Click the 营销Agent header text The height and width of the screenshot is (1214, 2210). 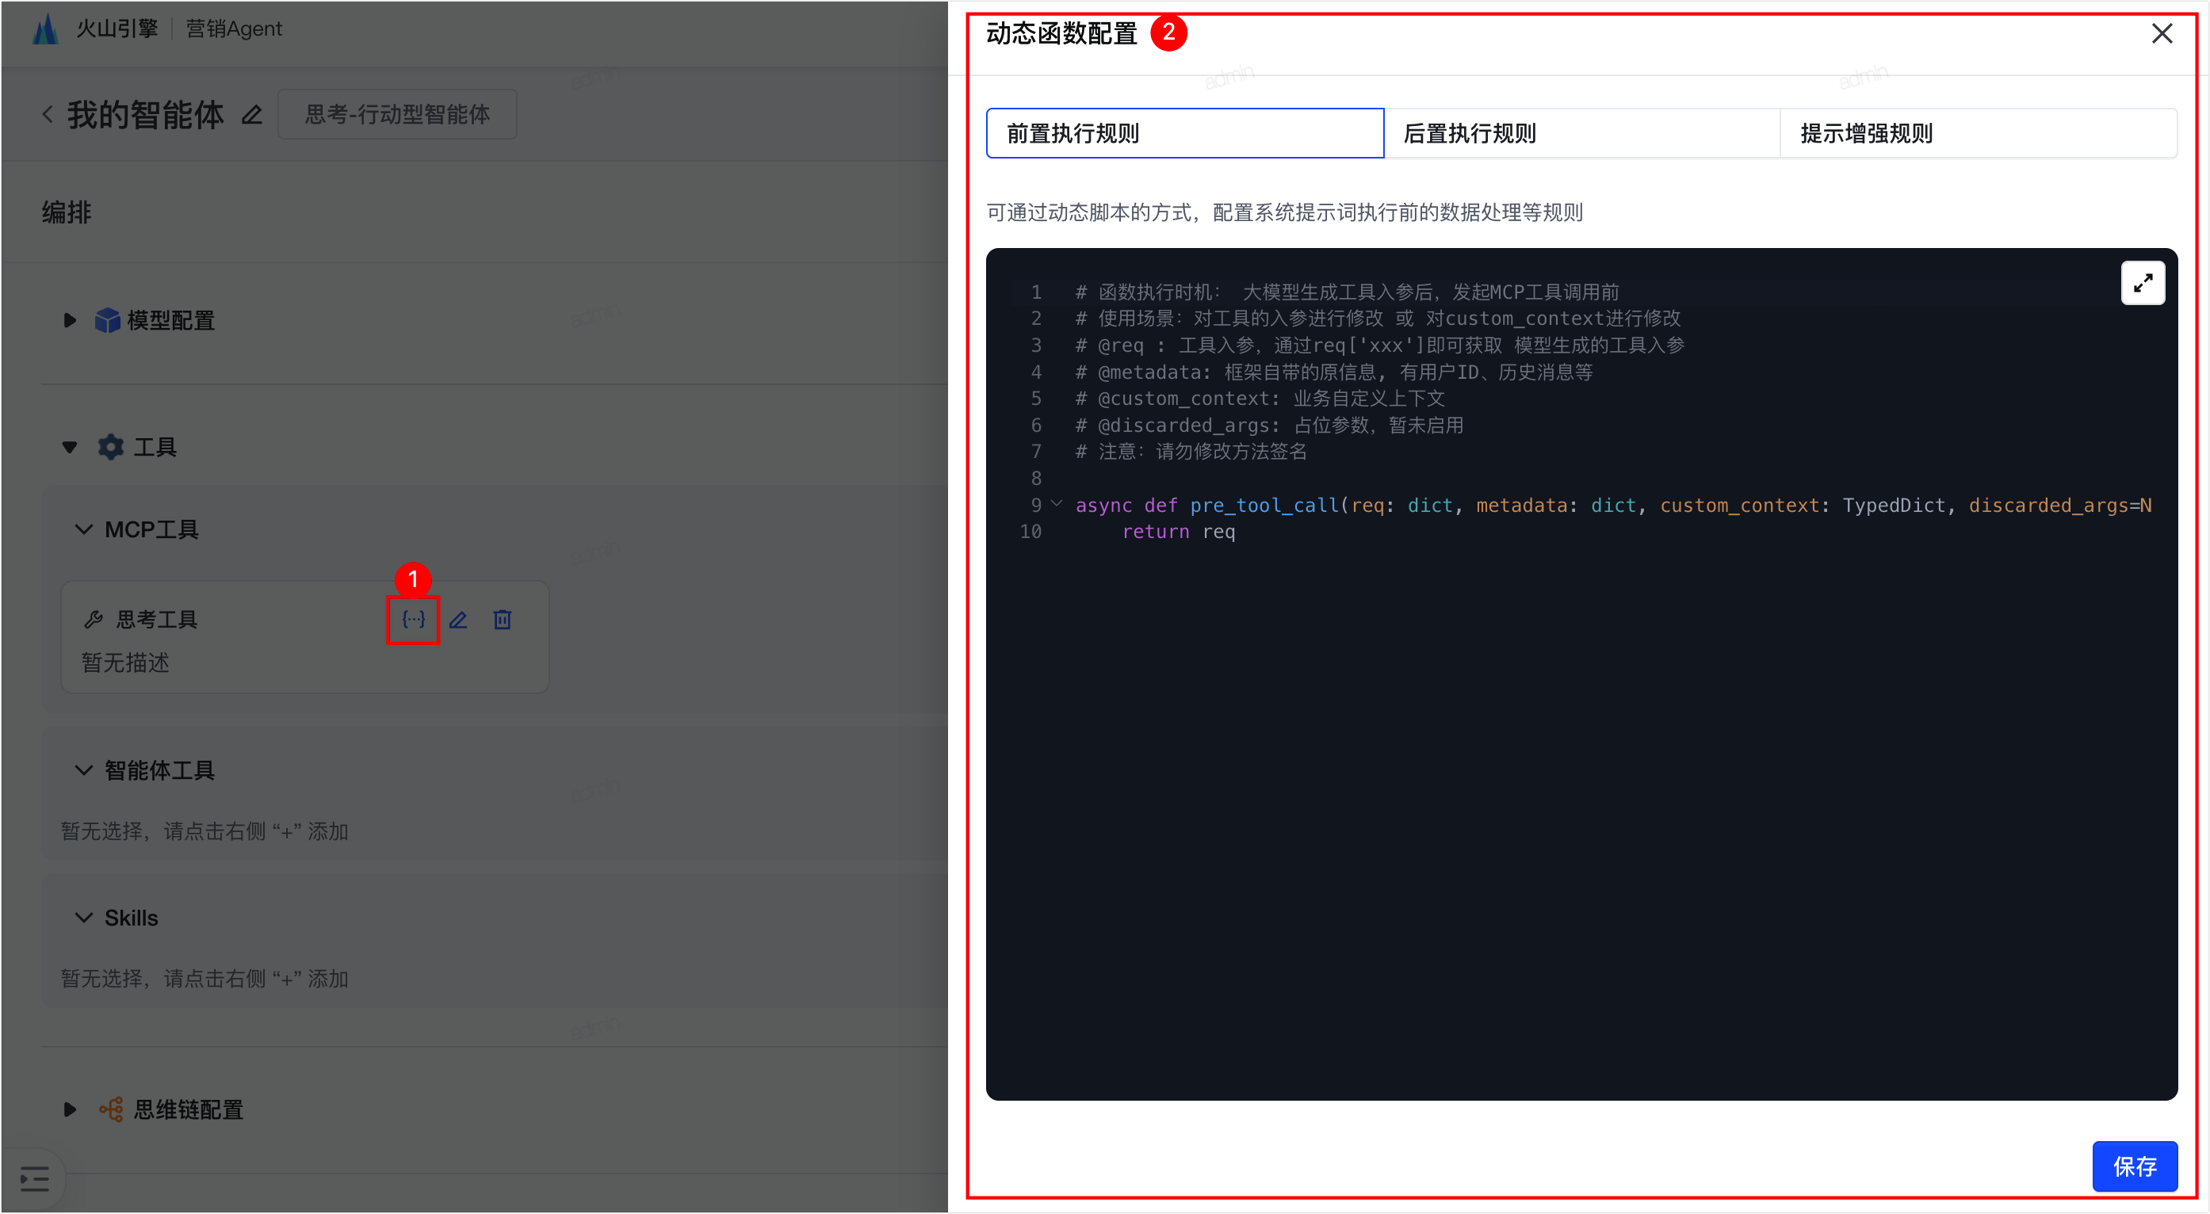233,29
